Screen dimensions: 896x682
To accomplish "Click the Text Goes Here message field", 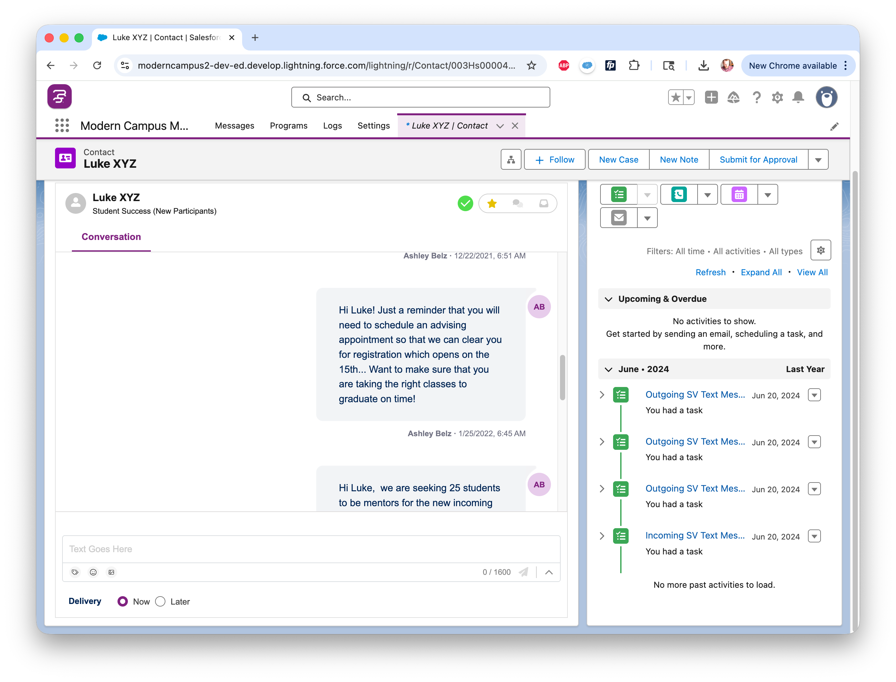I will tap(311, 549).
